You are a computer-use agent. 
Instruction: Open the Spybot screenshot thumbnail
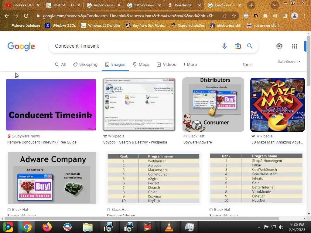pos(139,105)
